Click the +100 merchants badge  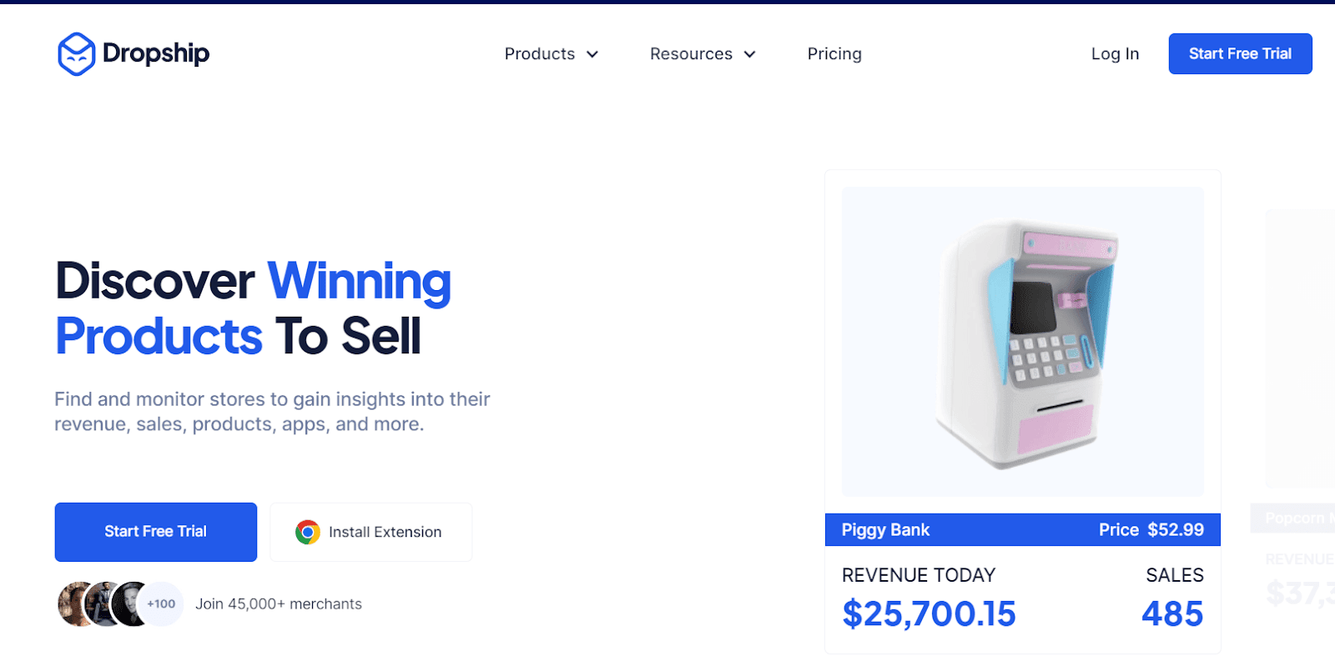(x=162, y=604)
